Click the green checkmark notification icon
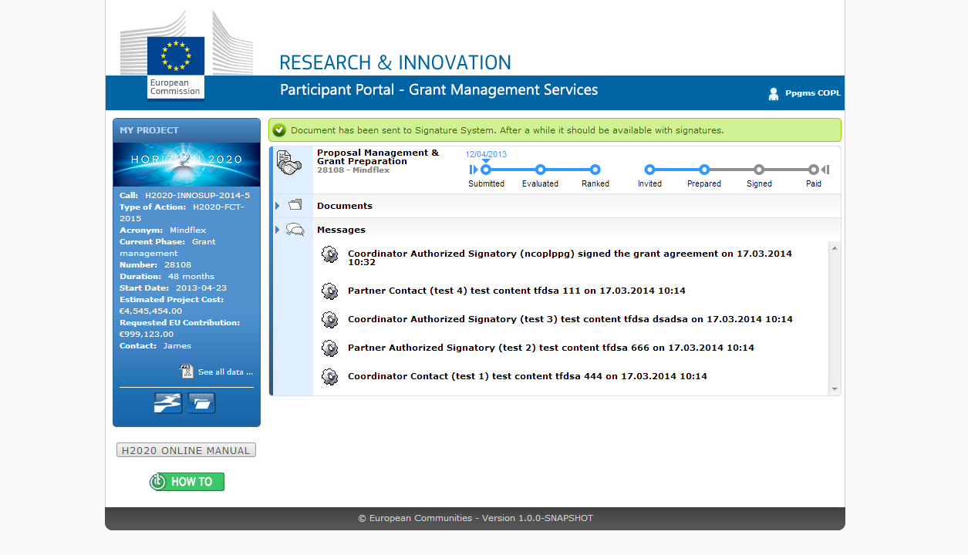Image resolution: width=968 pixels, height=555 pixels. click(279, 130)
